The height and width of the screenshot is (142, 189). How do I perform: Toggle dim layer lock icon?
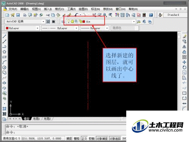click(80, 22)
